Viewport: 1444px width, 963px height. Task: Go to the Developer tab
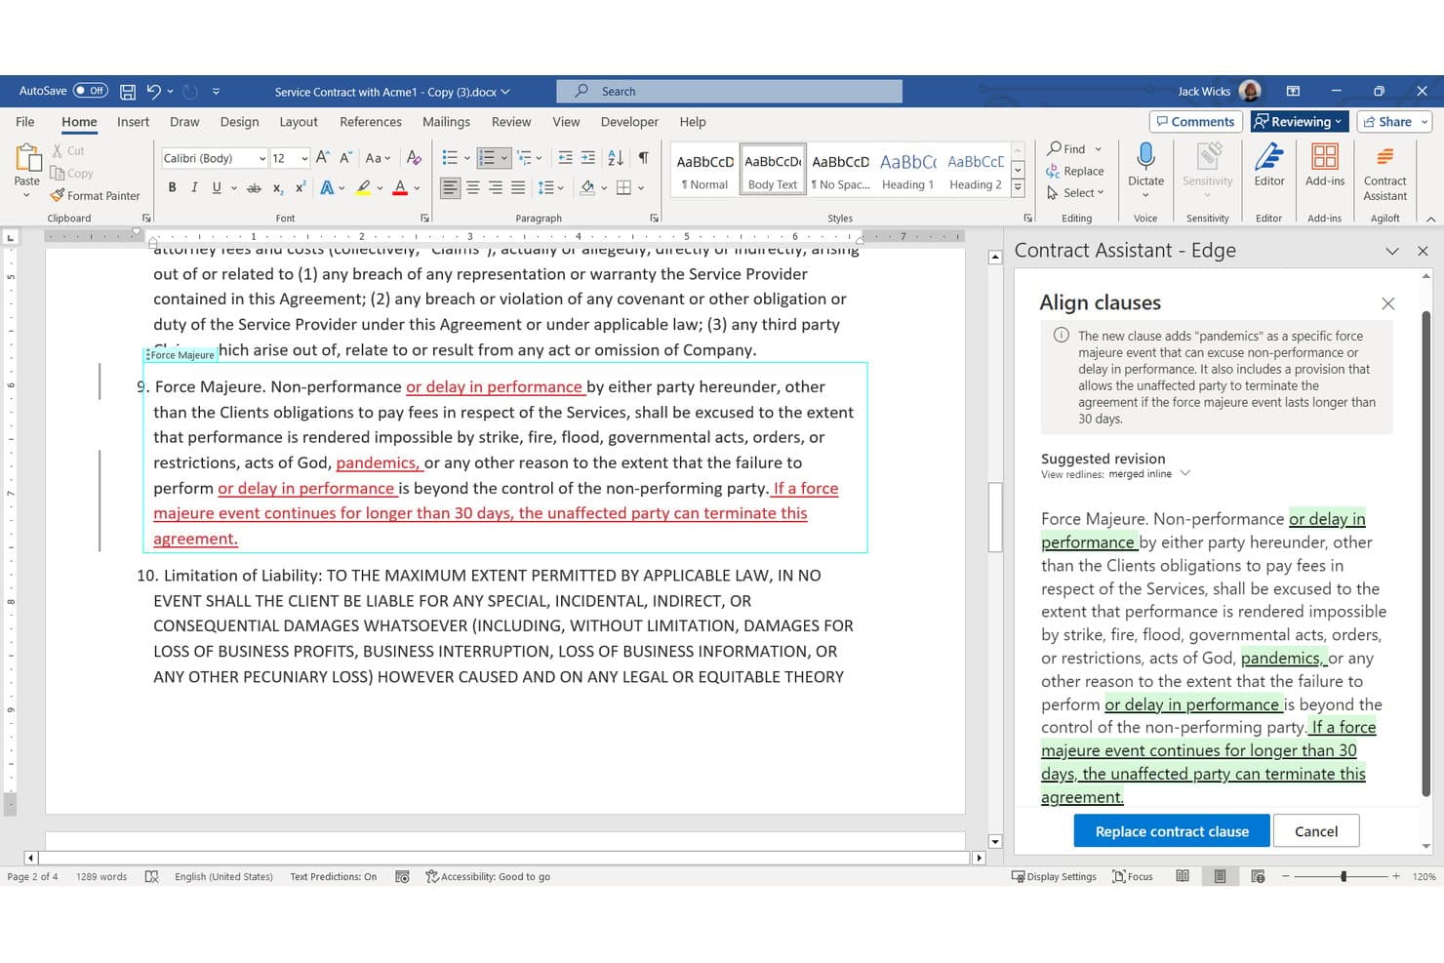(x=629, y=122)
